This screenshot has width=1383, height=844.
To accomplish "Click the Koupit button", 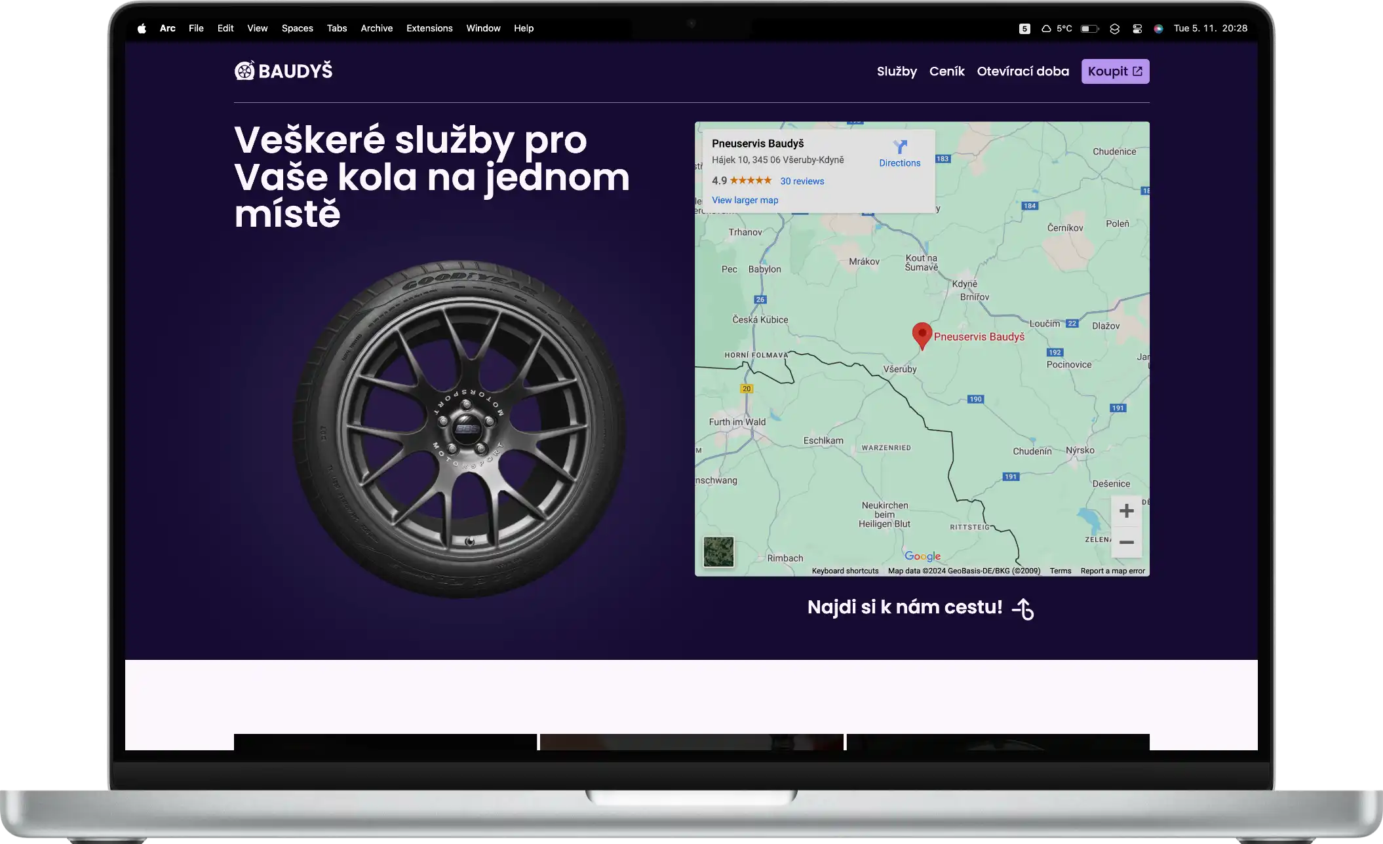I will tap(1115, 71).
